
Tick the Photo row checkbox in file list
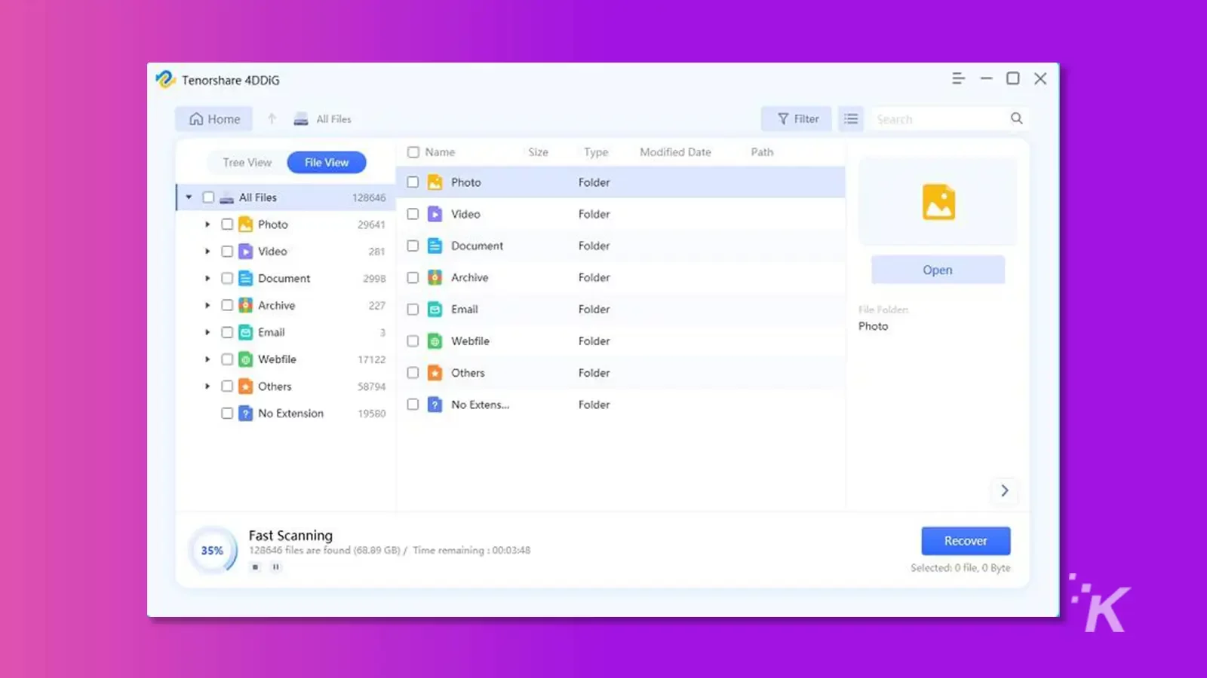click(413, 182)
